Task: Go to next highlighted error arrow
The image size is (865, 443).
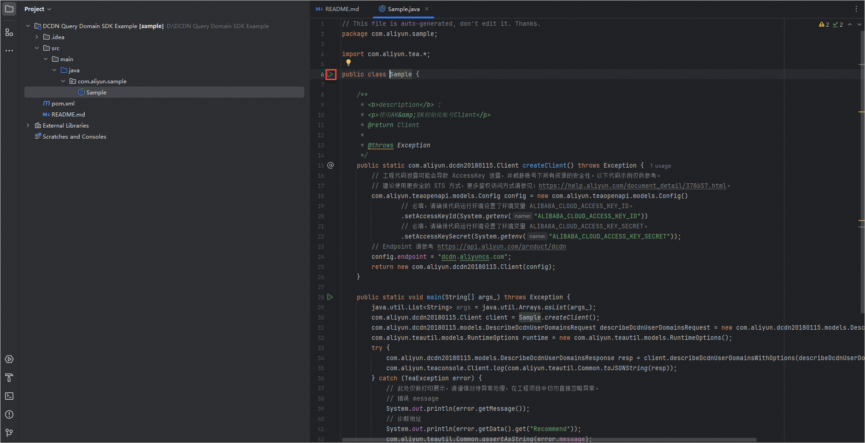Action: (859, 24)
